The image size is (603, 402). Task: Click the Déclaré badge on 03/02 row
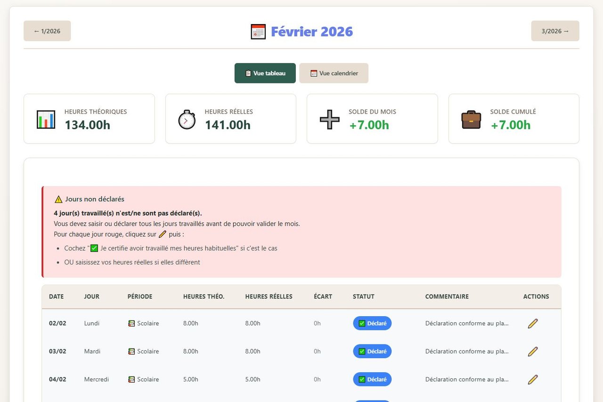click(372, 351)
